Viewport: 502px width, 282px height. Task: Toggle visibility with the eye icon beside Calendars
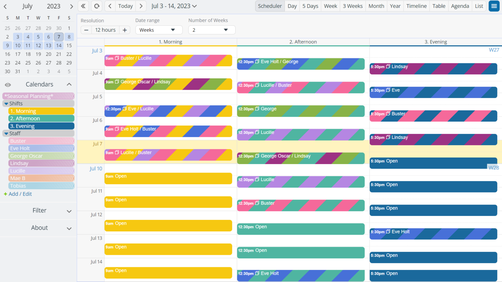pyautogui.click(x=8, y=84)
